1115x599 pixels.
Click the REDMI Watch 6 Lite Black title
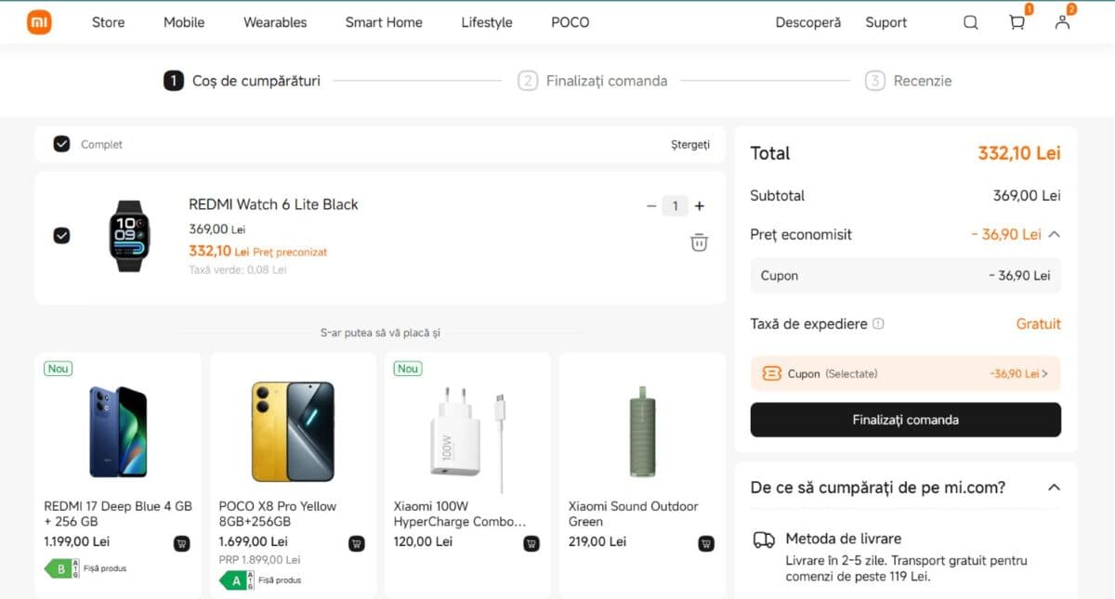273,204
